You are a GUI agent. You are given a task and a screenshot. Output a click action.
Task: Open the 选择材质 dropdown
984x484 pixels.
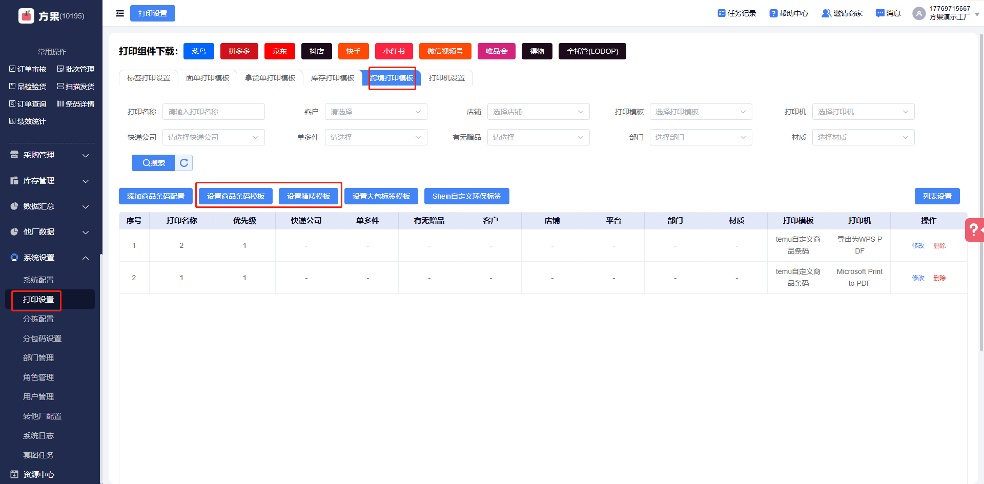(x=863, y=137)
